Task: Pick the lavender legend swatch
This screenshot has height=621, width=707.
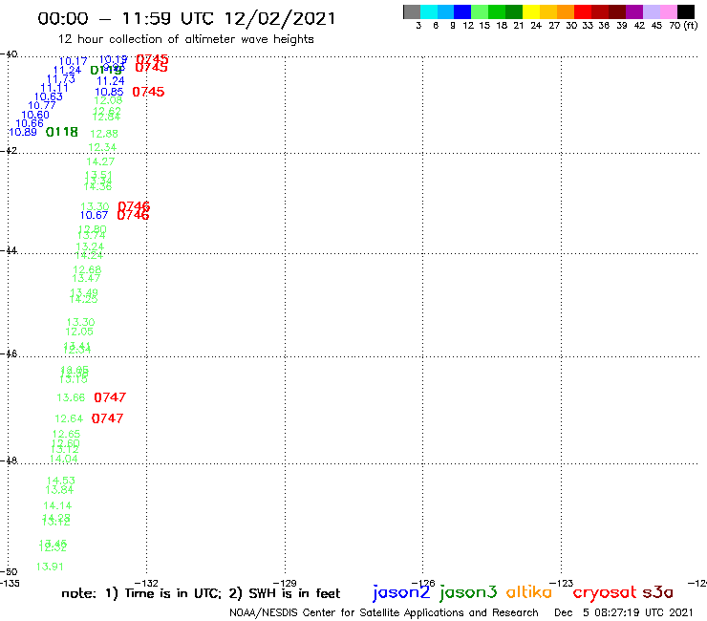Action: [651, 11]
